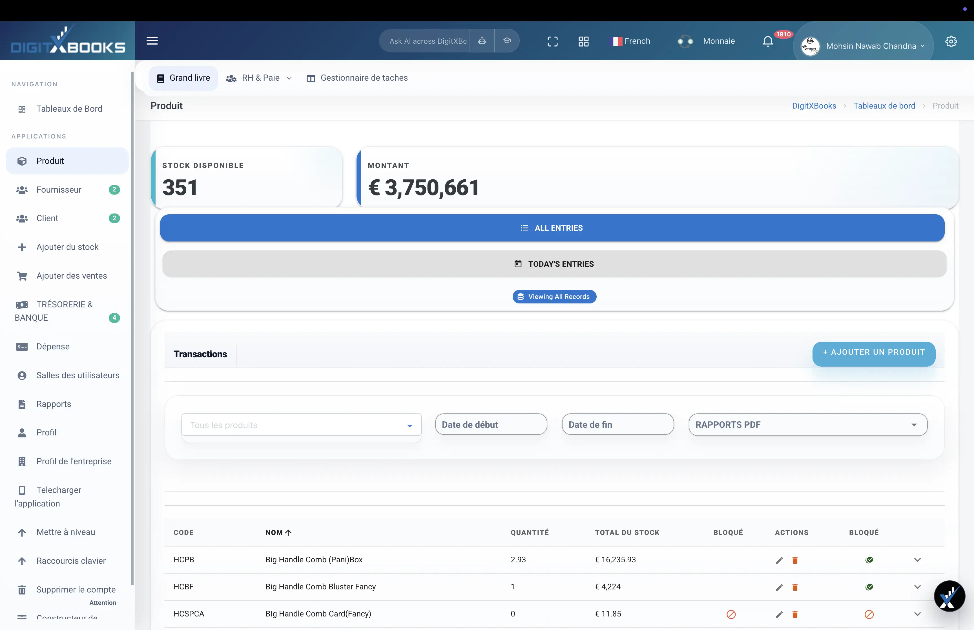The image size is (974, 630).
Task: Click the fullscreen expand icon in the top bar
Action: click(553, 41)
